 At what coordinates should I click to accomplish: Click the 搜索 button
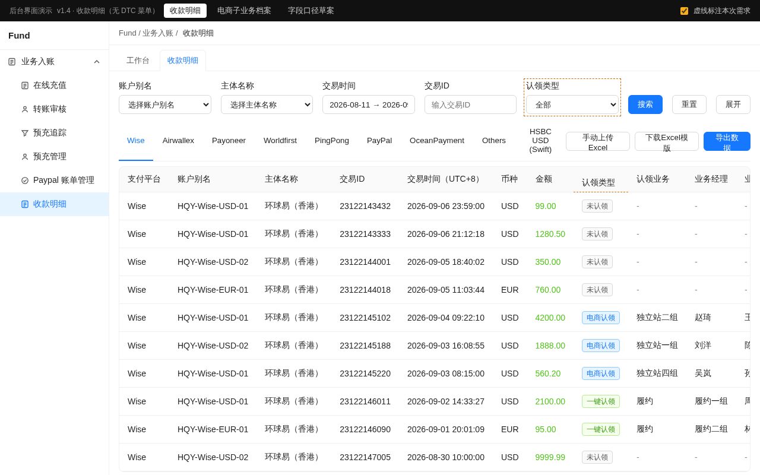pos(645,104)
